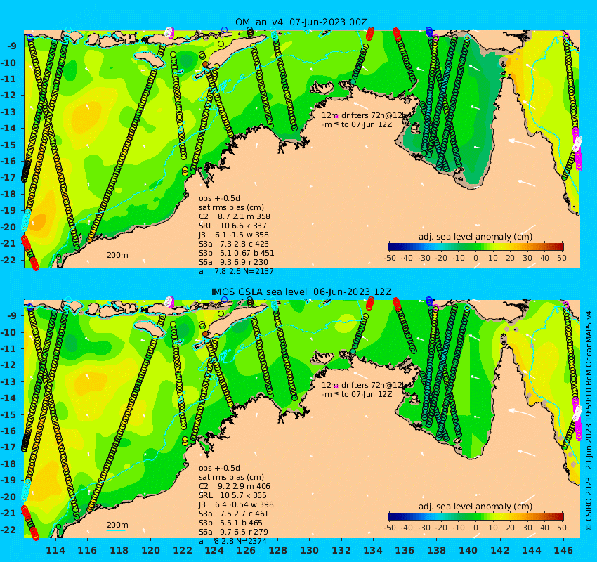This screenshot has height=562, width=597.
Task: Click '12m drifters 72h@12h' text in the bottom map
Action: click(365, 386)
